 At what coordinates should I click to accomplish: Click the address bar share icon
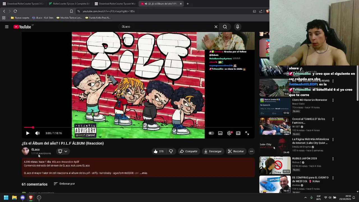click(x=261, y=11)
